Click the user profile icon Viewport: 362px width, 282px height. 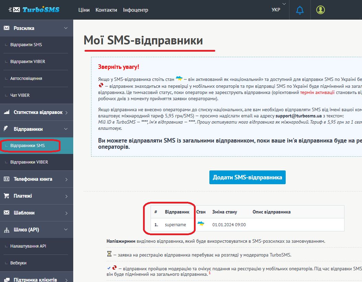click(x=320, y=10)
